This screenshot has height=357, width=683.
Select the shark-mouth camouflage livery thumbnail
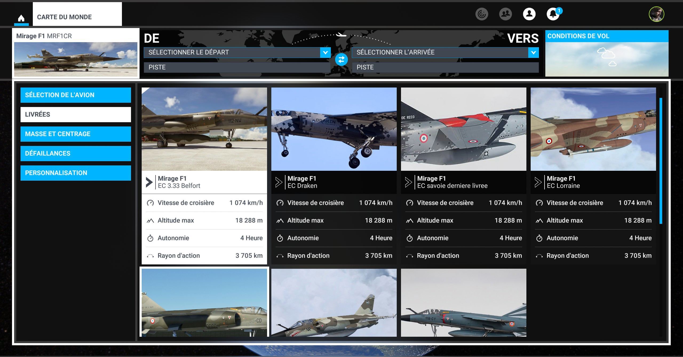334,303
